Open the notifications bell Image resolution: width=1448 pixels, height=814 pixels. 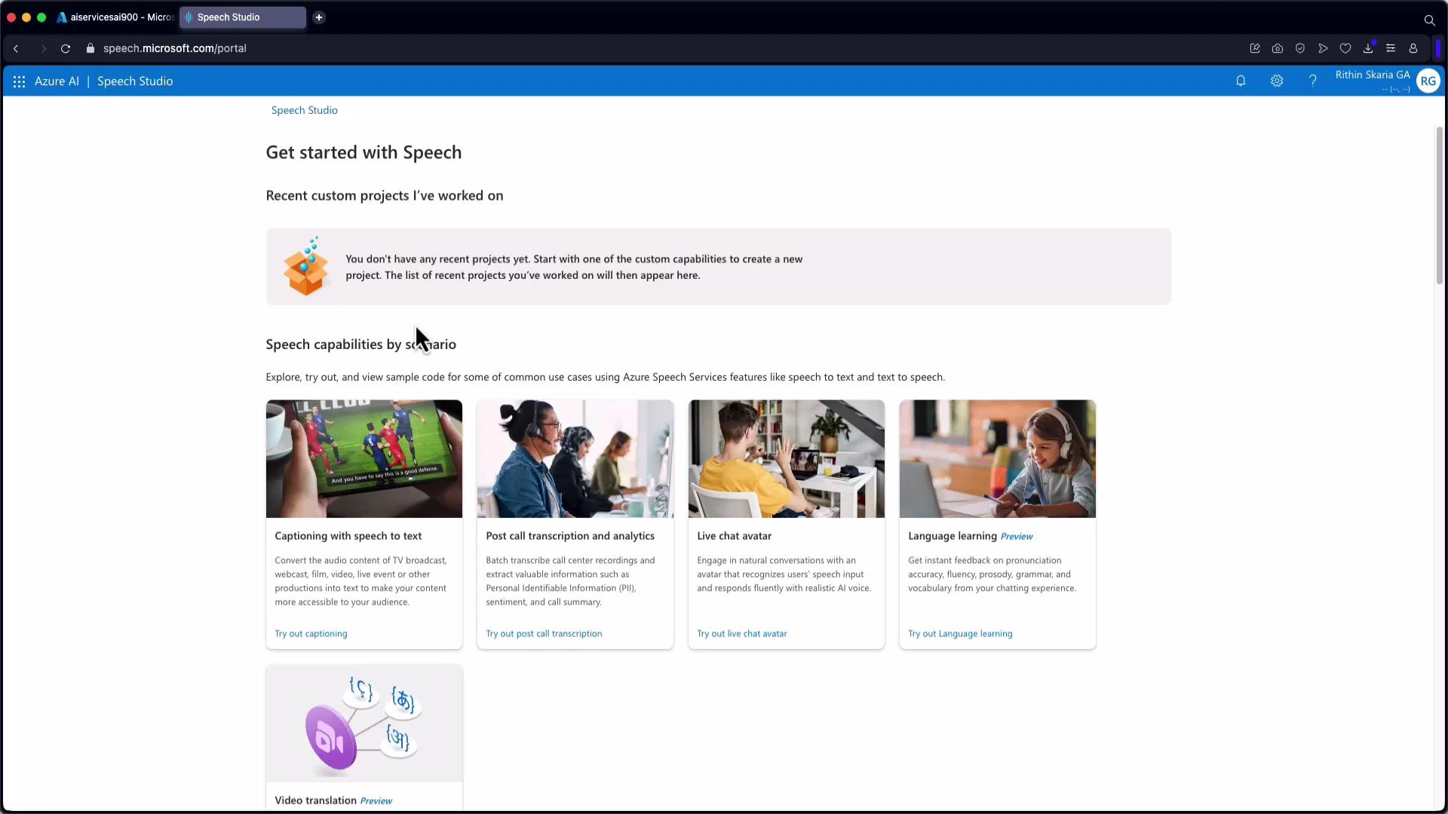click(1241, 81)
